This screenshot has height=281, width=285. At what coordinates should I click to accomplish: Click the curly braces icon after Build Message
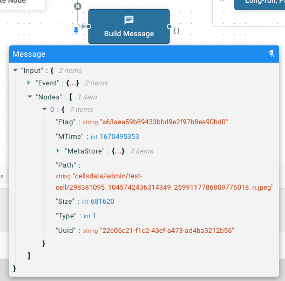click(x=177, y=31)
